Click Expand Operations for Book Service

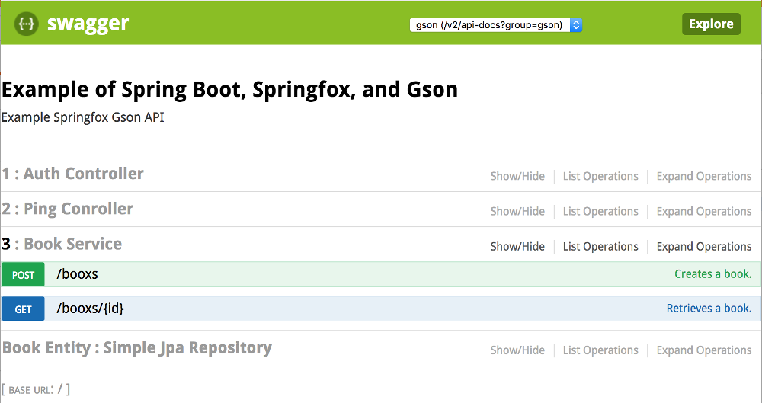pos(704,247)
